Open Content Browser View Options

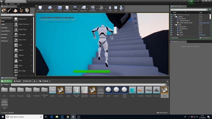point(163,113)
